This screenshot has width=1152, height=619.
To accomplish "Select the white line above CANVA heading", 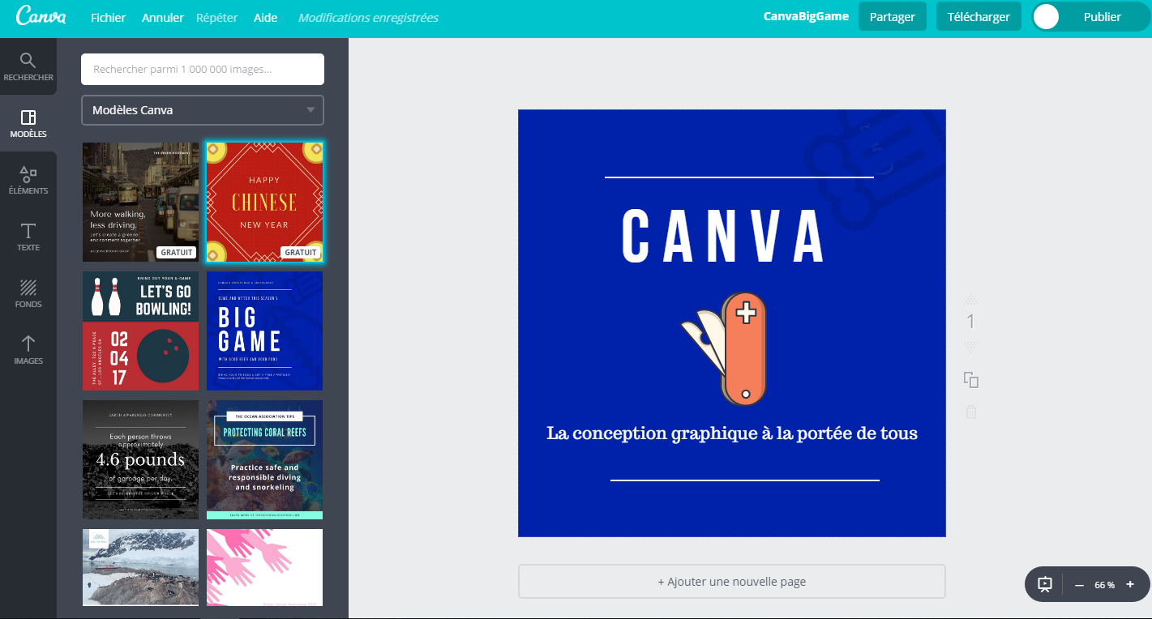I will click(739, 177).
